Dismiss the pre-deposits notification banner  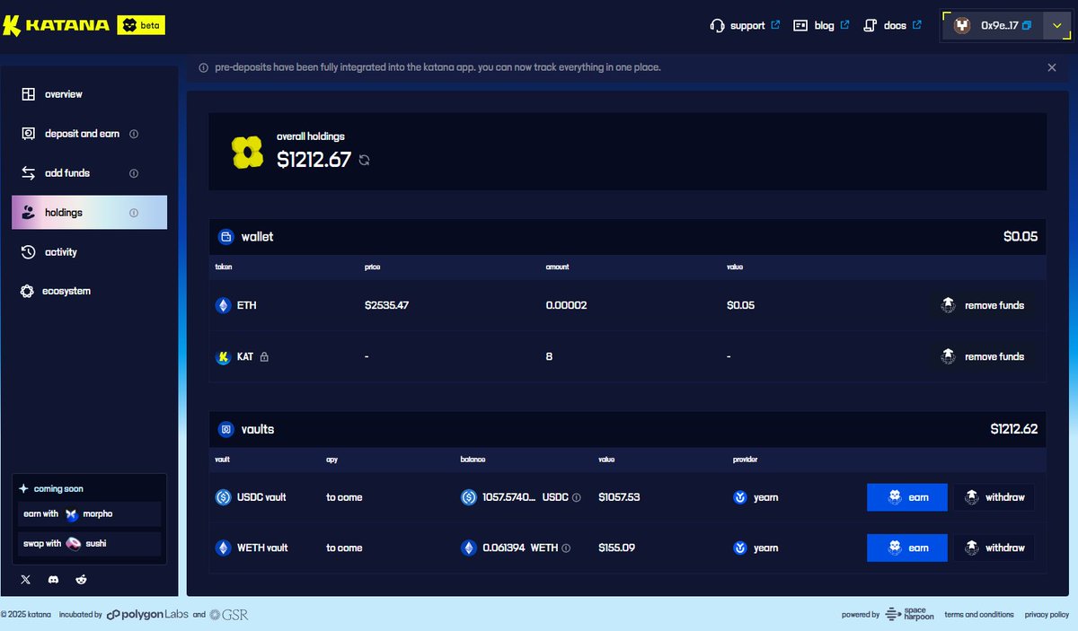(1052, 67)
